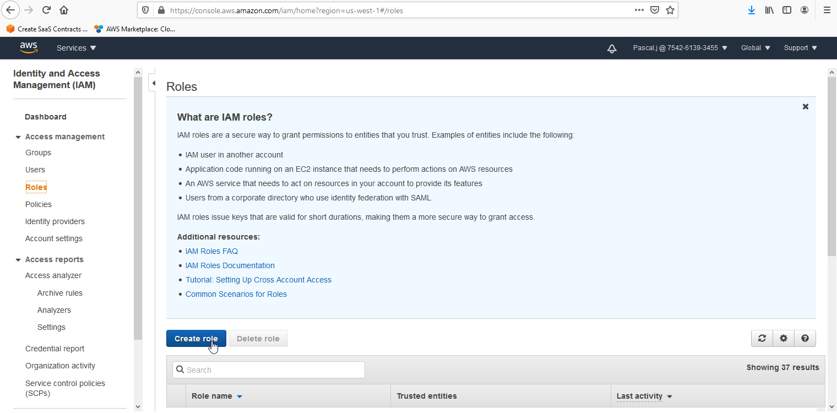
Task: Open the IAM Roles FAQ link
Action: click(x=211, y=251)
